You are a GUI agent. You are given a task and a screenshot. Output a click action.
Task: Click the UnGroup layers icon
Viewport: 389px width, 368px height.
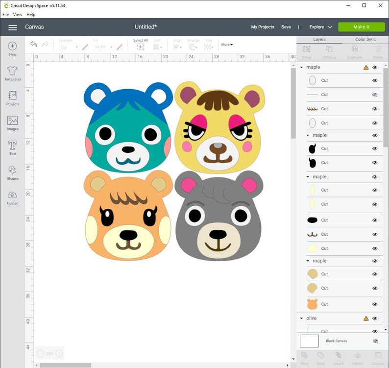(x=329, y=49)
